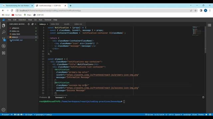
Task: Toggle the right side panel icon
Action: (x=209, y=25)
